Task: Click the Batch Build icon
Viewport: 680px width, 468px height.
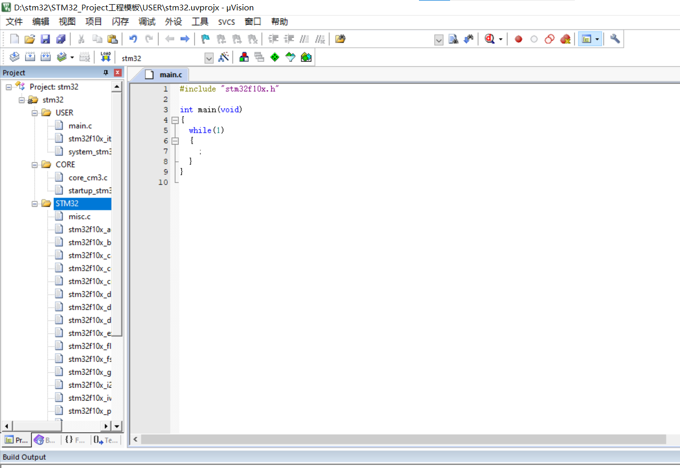Action: click(x=62, y=57)
